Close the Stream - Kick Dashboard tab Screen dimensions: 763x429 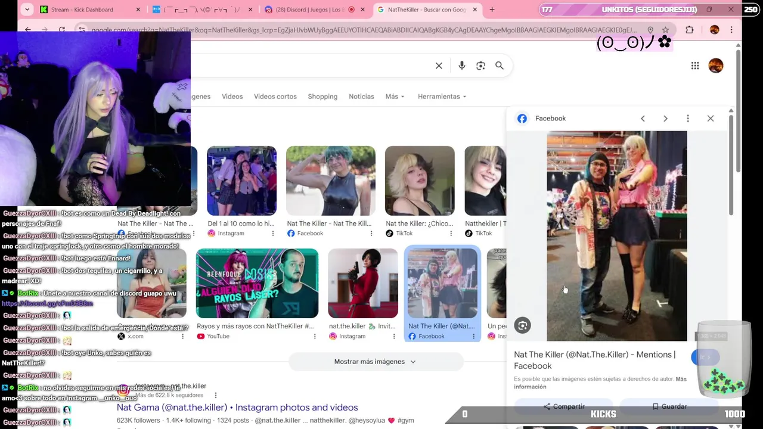click(x=138, y=10)
